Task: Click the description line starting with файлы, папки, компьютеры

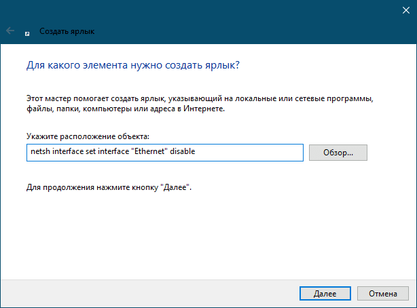Action: click(126, 109)
